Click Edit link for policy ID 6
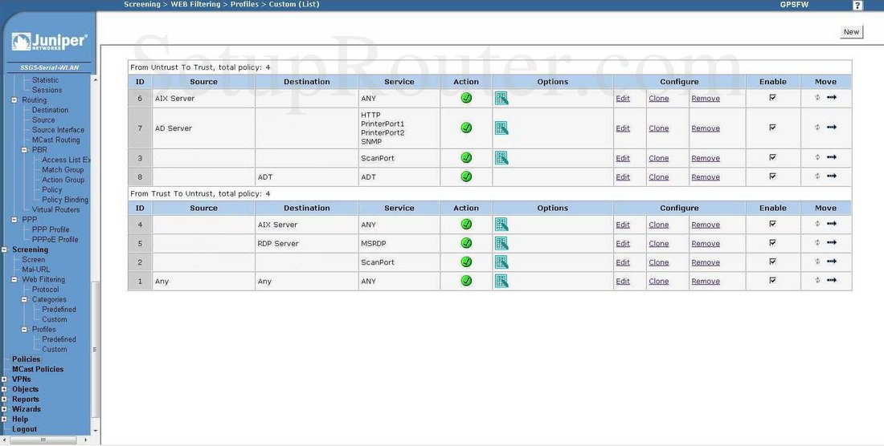Image resolution: width=884 pixels, height=446 pixels. (623, 99)
